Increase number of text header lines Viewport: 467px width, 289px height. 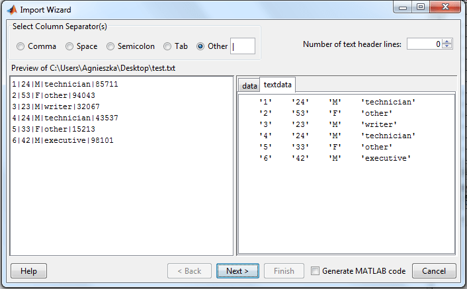[447, 42]
